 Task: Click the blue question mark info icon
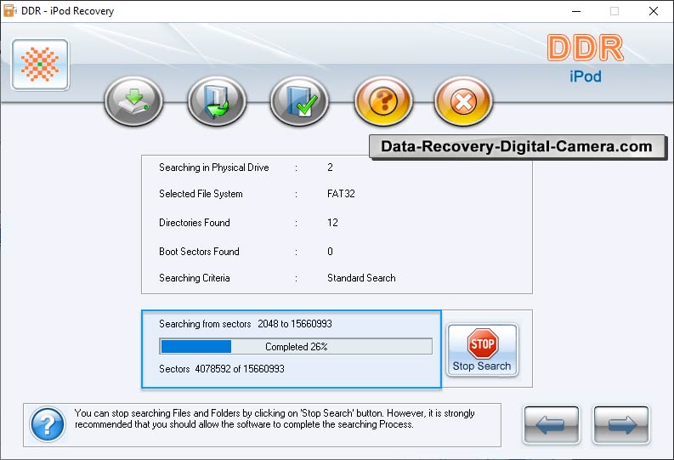48,424
